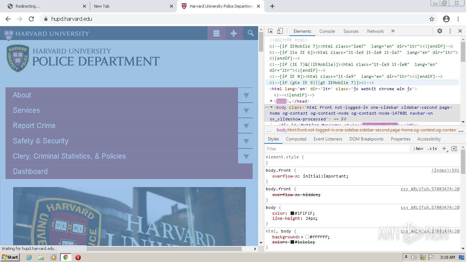The height and width of the screenshot is (262, 466).
Task: Click the Harvard University Police shield logo
Action: [17, 58]
